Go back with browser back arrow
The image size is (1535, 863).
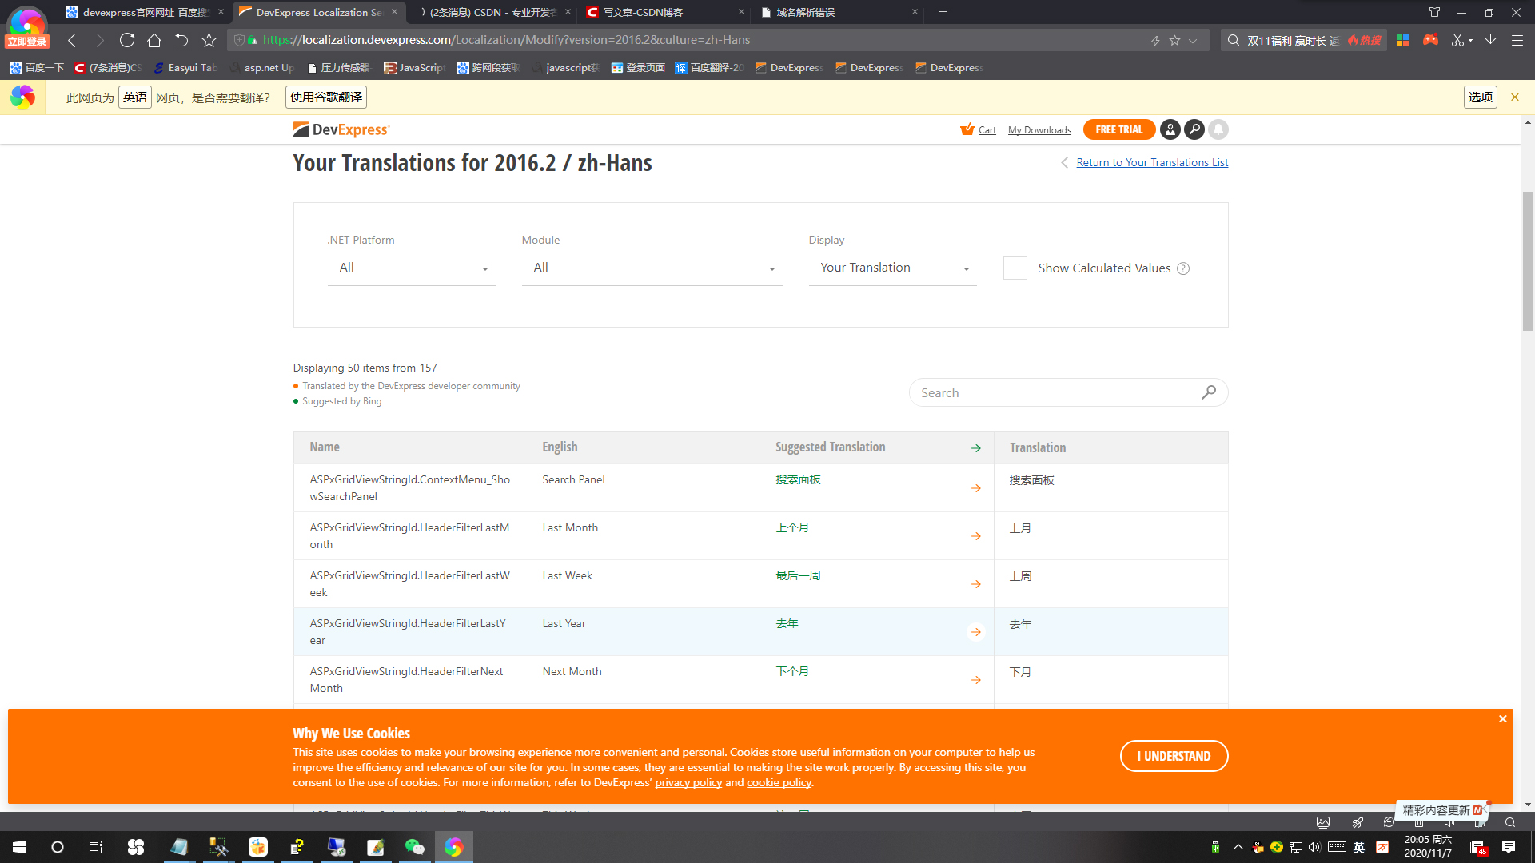(72, 40)
